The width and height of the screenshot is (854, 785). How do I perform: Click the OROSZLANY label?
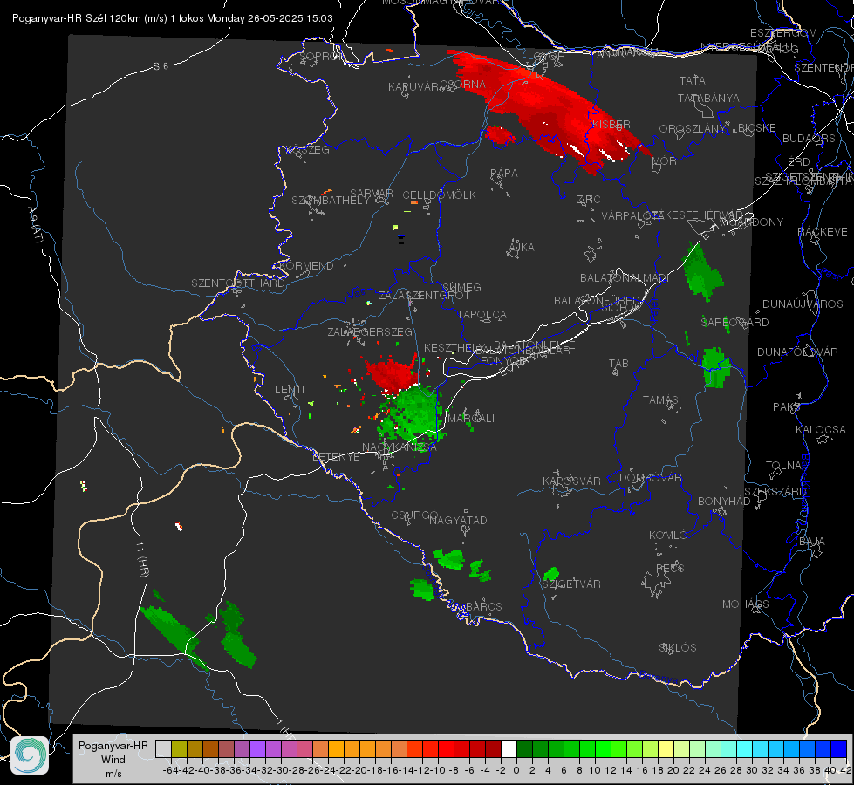(x=693, y=129)
